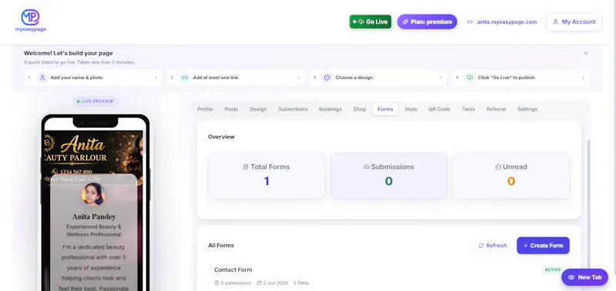Click the link icon beside anita.myeasypage.com
The height and width of the screenshot is (291, 616).
tap(470, 22)
